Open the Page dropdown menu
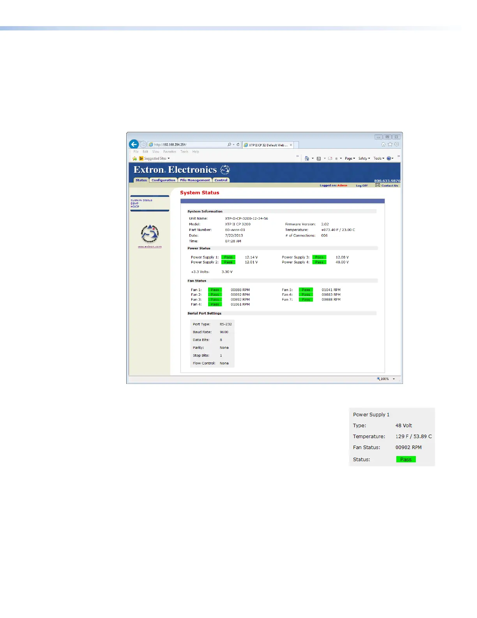 (350, 158)
